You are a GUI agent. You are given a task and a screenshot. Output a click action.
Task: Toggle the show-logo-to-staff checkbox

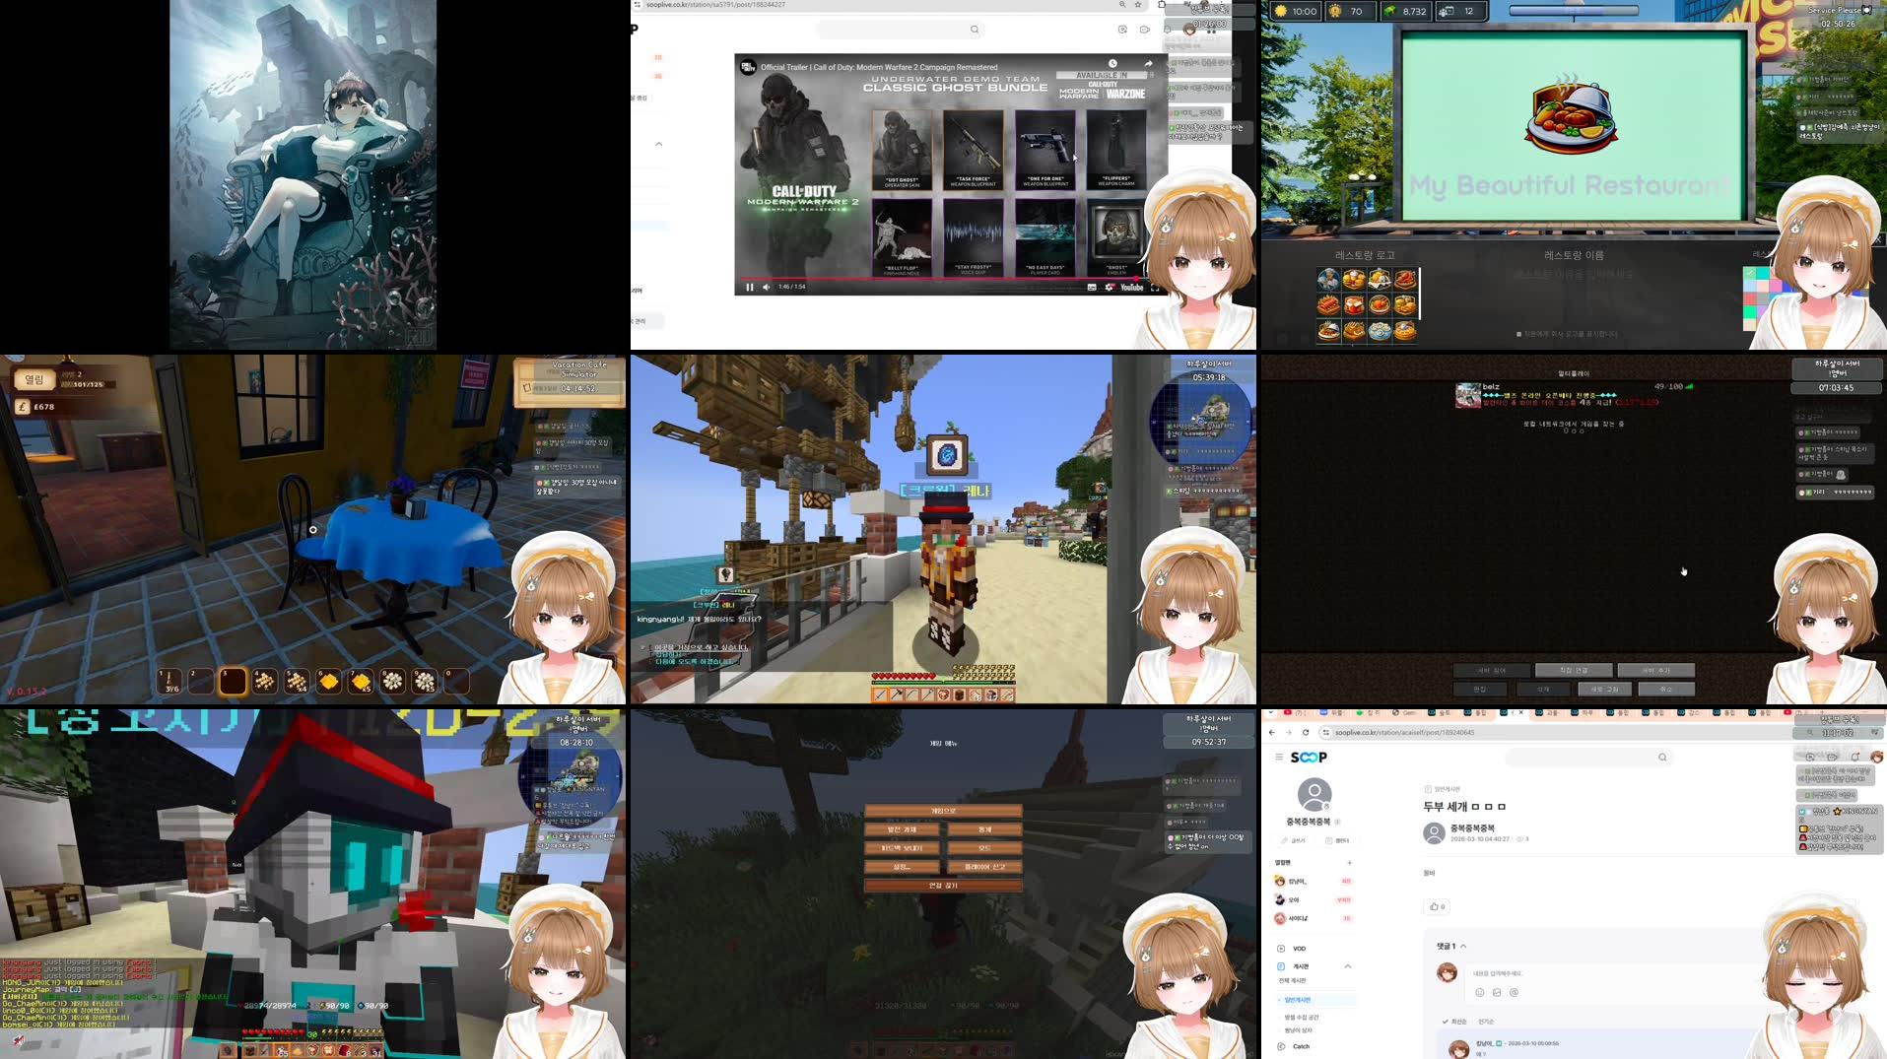click(x=1519, y=335)
